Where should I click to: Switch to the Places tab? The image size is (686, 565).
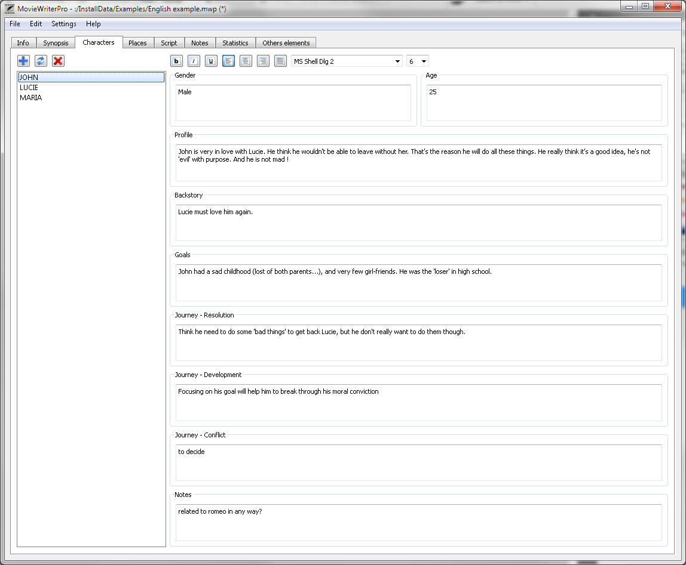(138, 42)
